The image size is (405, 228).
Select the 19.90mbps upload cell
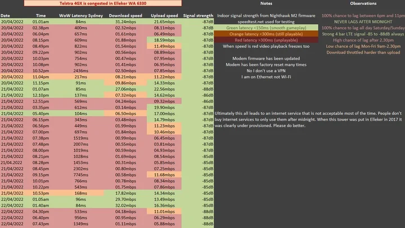(164, 108)
